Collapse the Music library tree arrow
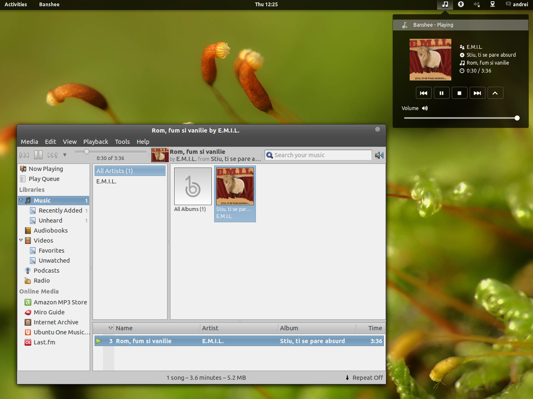 click(x=21, y=201)
